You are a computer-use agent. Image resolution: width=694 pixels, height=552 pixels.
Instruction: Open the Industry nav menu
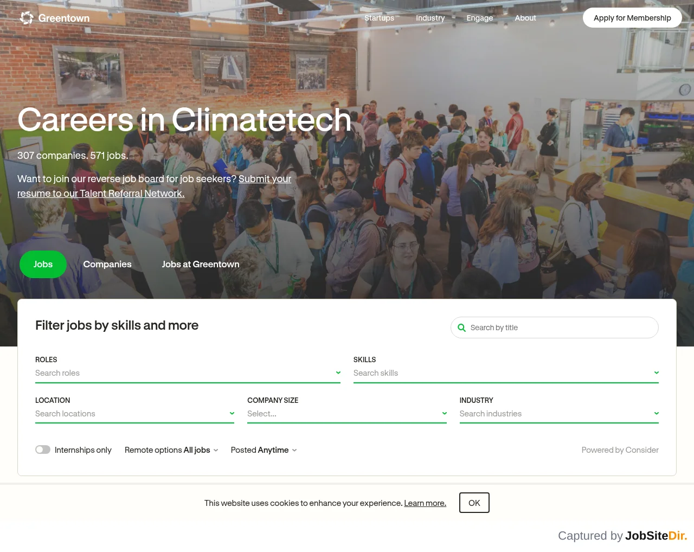click(430, 18)
